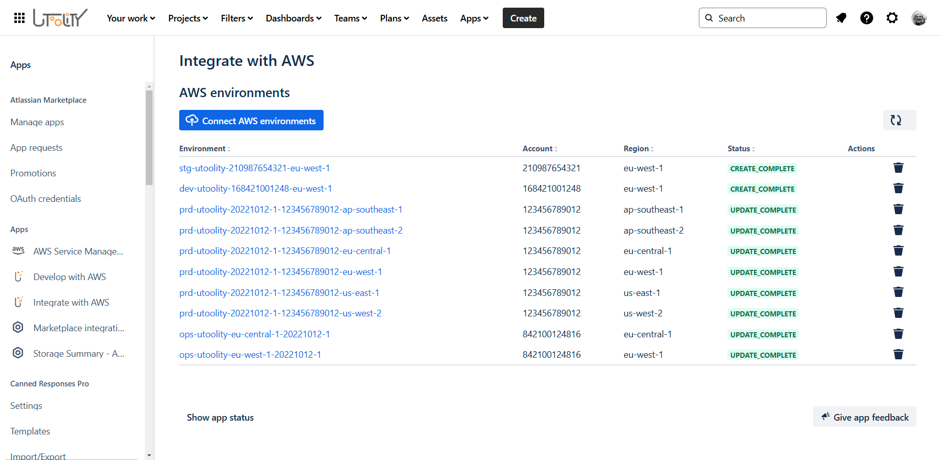942x460 pixels.
Task: Click UPDATE_COMPLETE status of ops eu-west-1
Action: pyautogui.click(x=763, y=355)
